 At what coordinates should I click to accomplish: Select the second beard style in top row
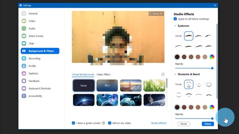coord(199,84)
